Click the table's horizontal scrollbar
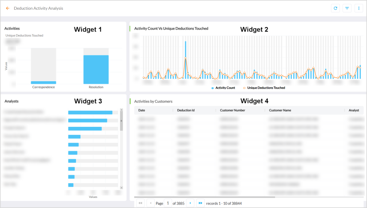 click(x=205, y=197)
